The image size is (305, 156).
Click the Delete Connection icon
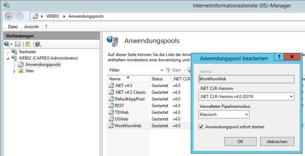coord(38,44)
